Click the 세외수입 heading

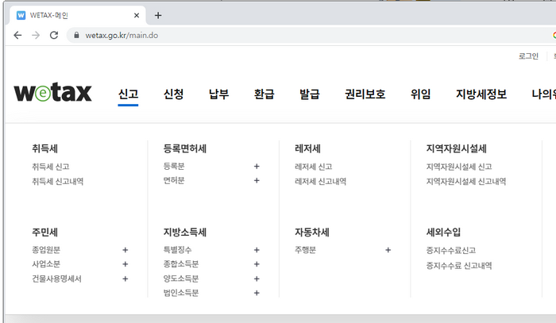[x=443, y=232]
